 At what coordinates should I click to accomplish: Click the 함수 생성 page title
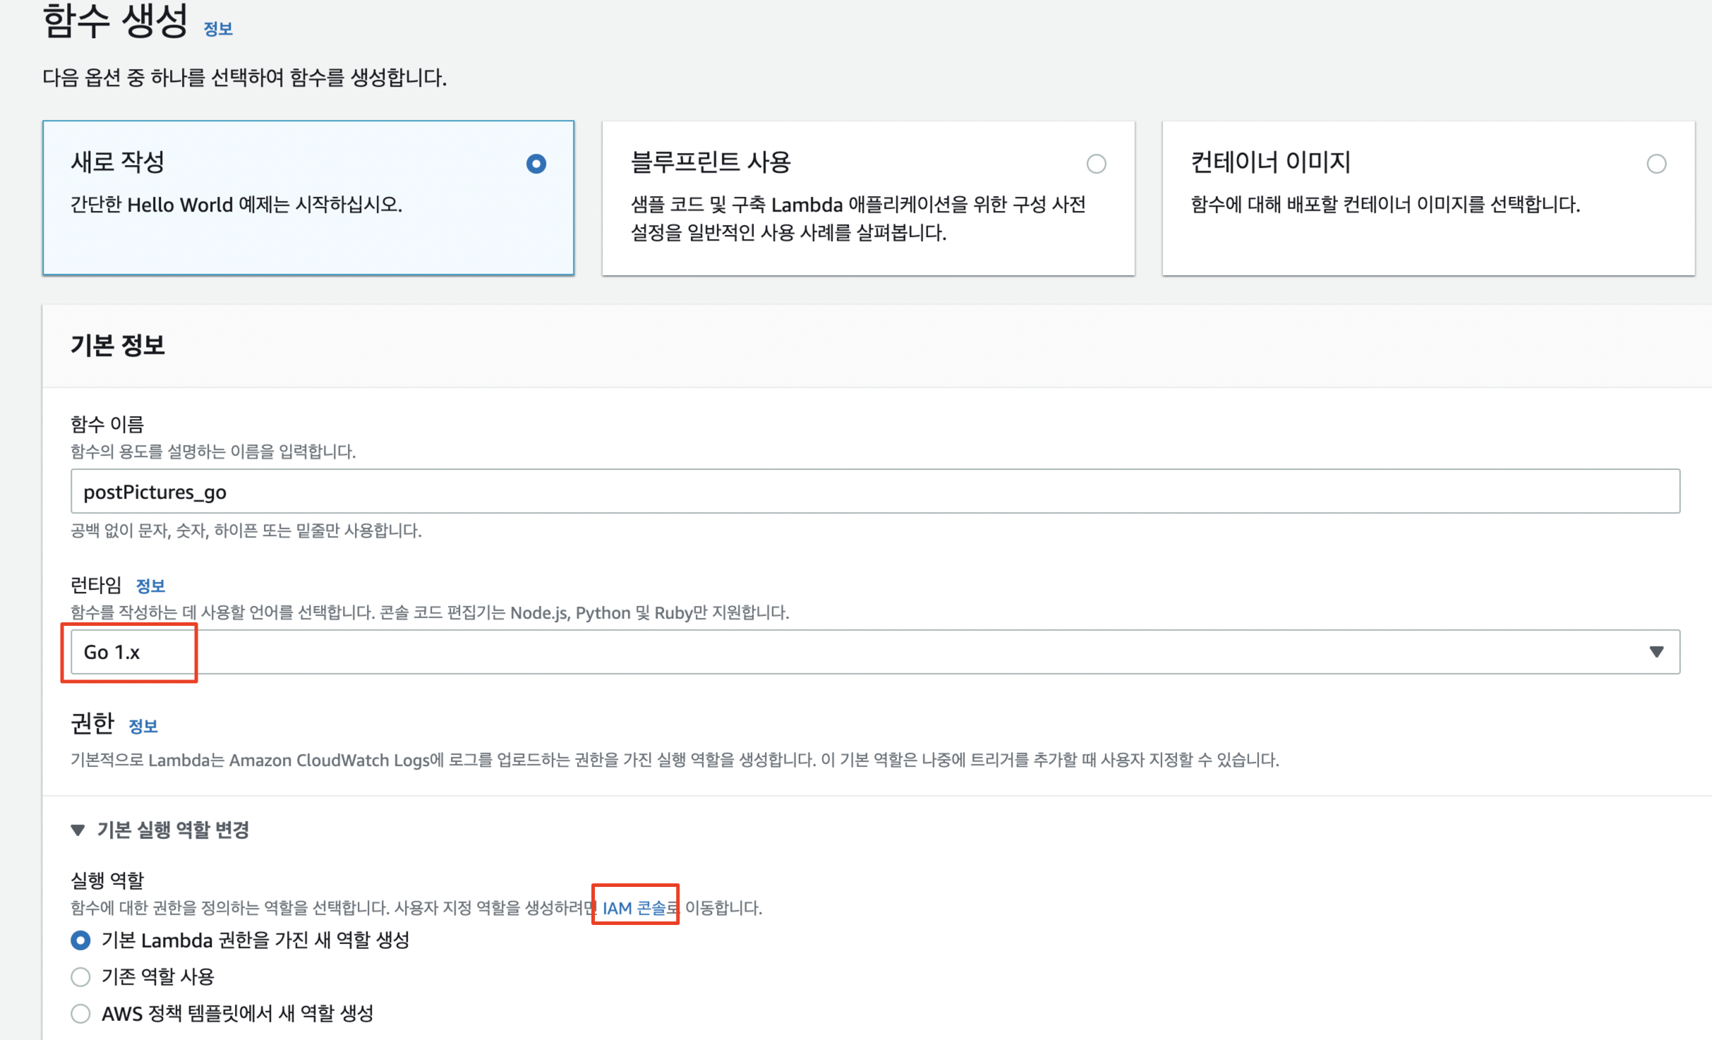tap(115, 21)
